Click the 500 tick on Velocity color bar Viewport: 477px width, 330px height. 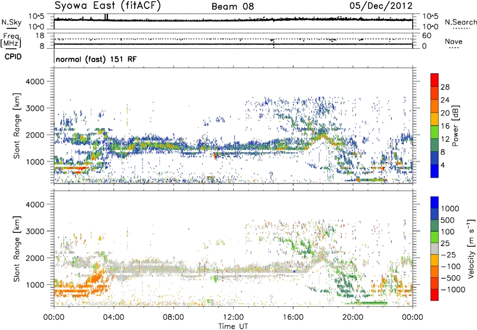point(448,220)
